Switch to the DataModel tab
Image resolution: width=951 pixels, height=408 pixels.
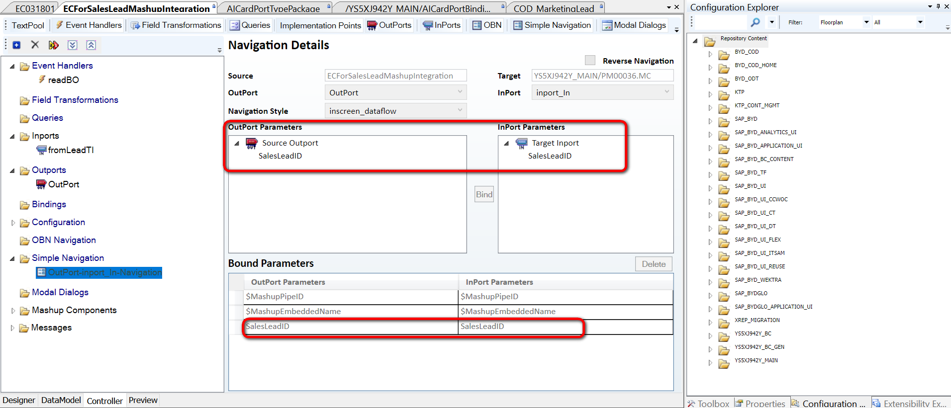coord(61,400)
